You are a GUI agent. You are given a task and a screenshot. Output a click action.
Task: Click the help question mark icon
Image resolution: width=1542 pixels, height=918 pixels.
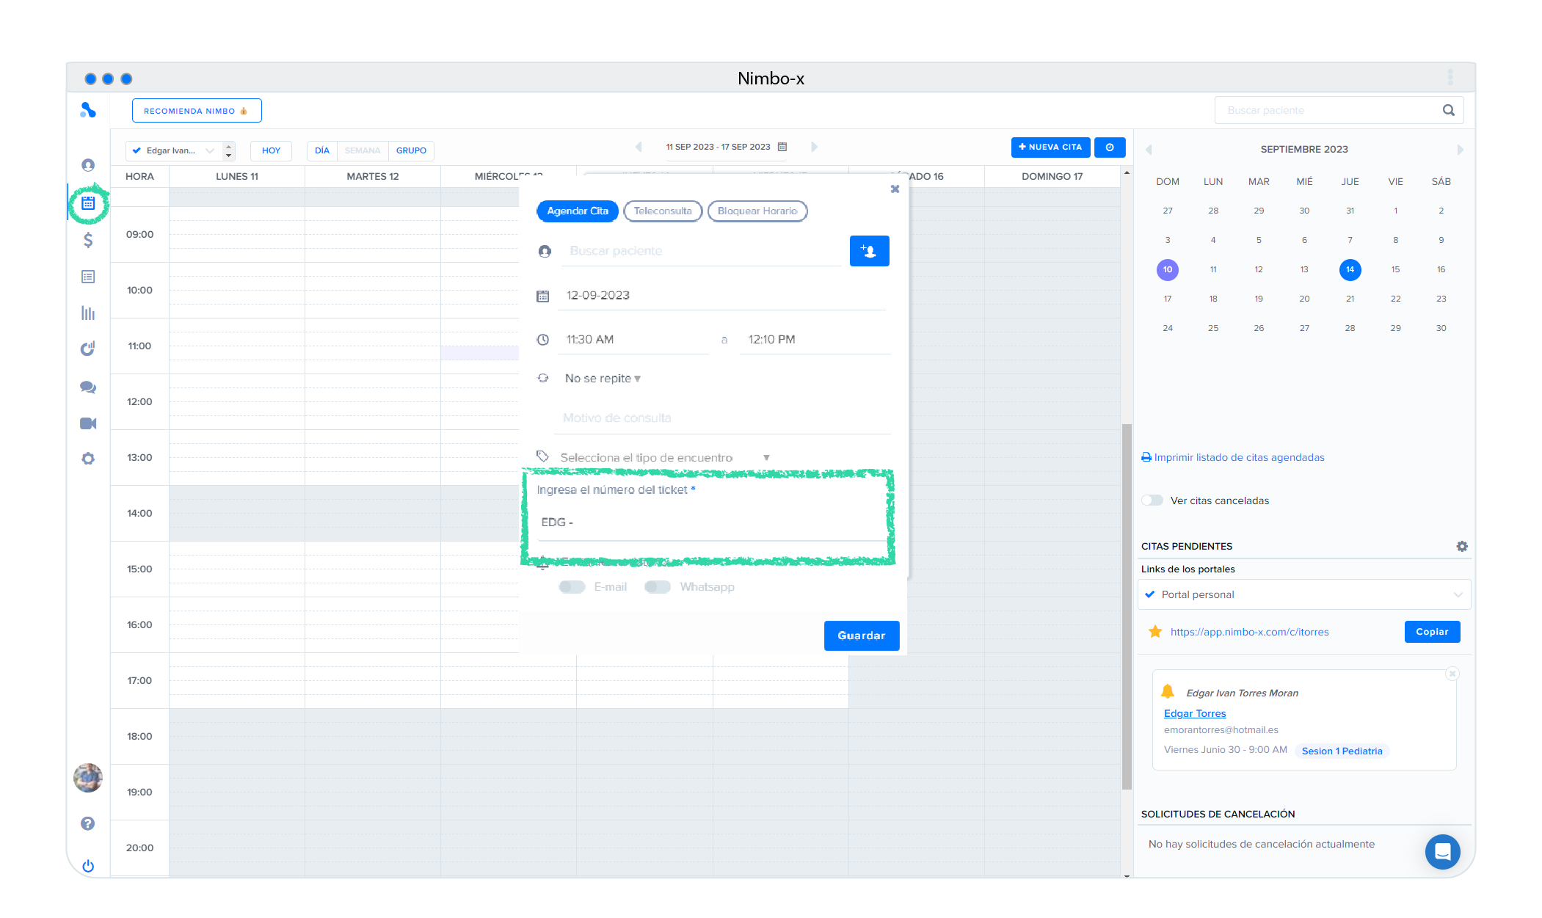pos(88,823)
